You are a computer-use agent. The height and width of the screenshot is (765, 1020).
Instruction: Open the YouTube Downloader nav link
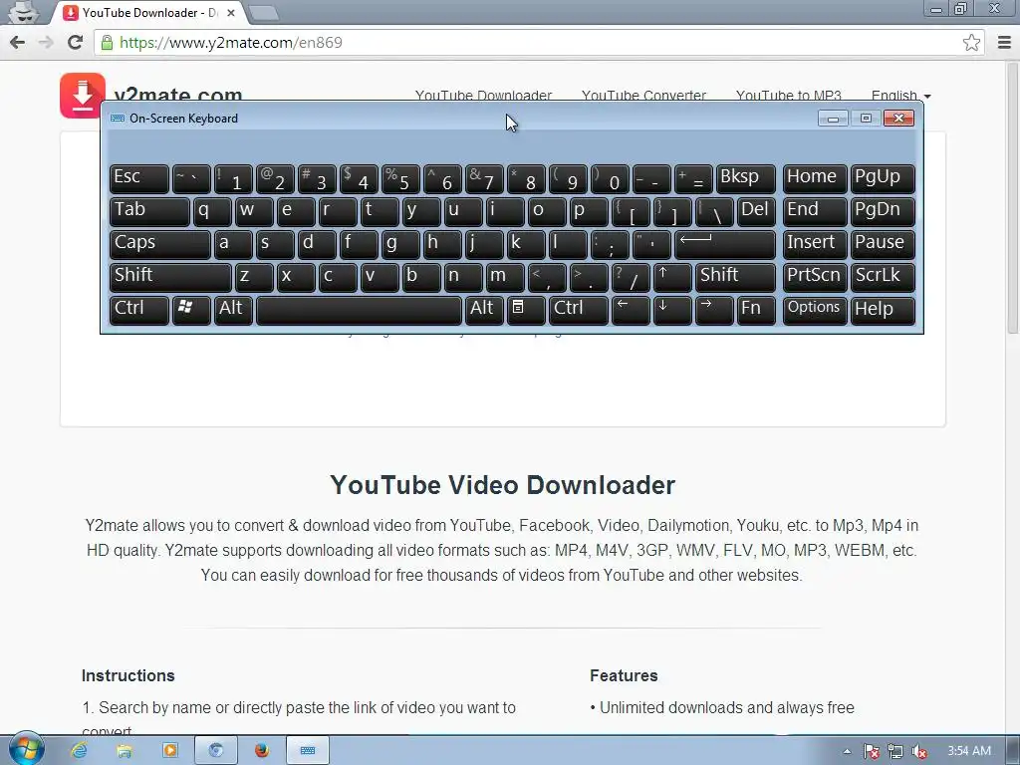pos(483,95)
